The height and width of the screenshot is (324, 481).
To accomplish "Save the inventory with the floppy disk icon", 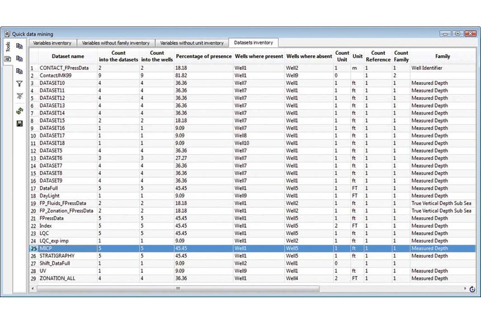I will pos(20,123).
